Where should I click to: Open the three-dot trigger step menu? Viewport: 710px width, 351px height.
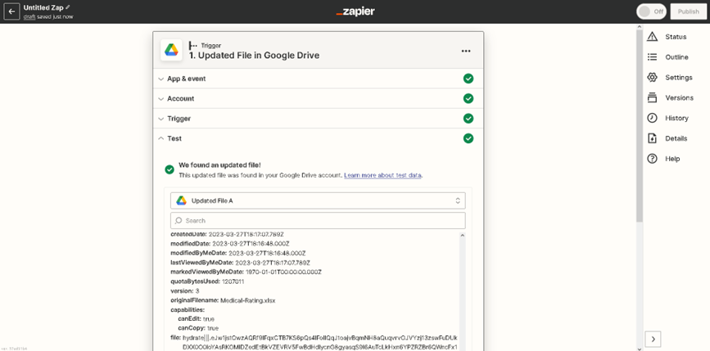click(466, 51)
